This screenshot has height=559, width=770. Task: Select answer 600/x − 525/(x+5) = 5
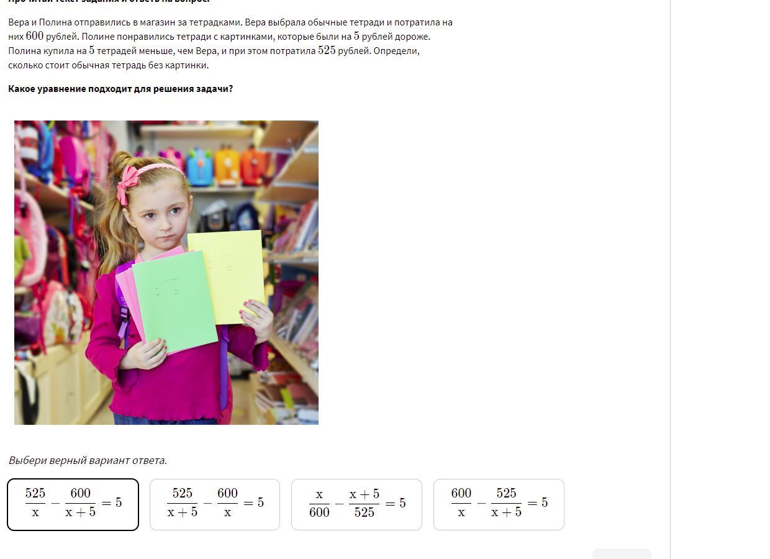click(499, 504)
